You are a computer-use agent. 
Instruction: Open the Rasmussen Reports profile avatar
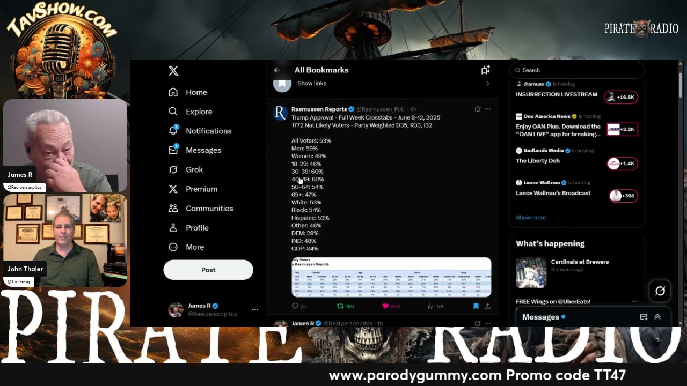click(x=281, y=113)
